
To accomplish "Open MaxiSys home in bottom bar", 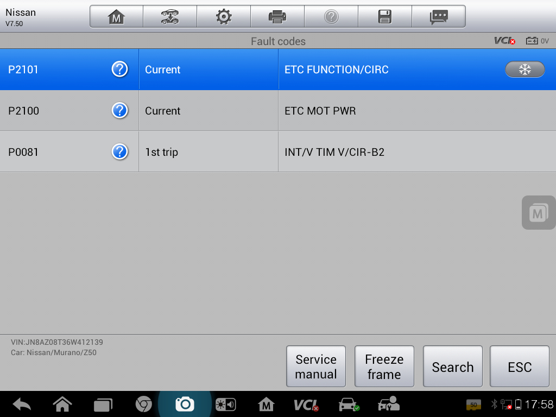I will [266, 404].
